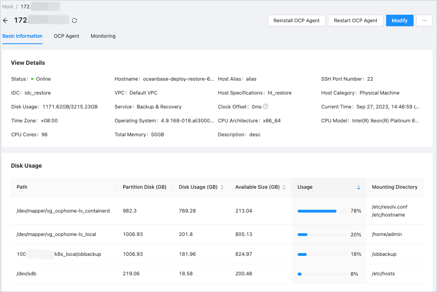
Task: Click the Clock Offset help icon
Action: click(266, 106)
